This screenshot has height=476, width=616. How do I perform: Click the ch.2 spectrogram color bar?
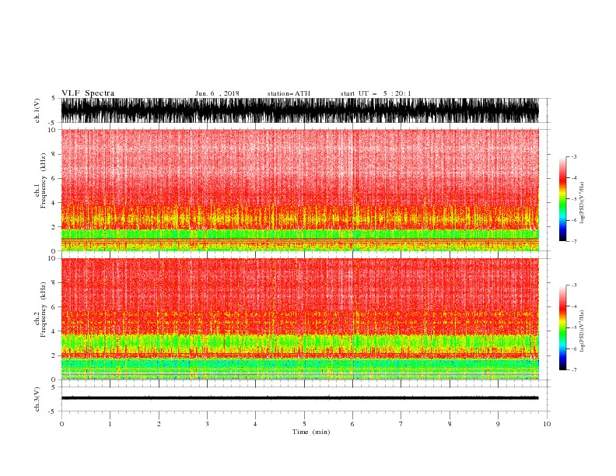[562, 327]
